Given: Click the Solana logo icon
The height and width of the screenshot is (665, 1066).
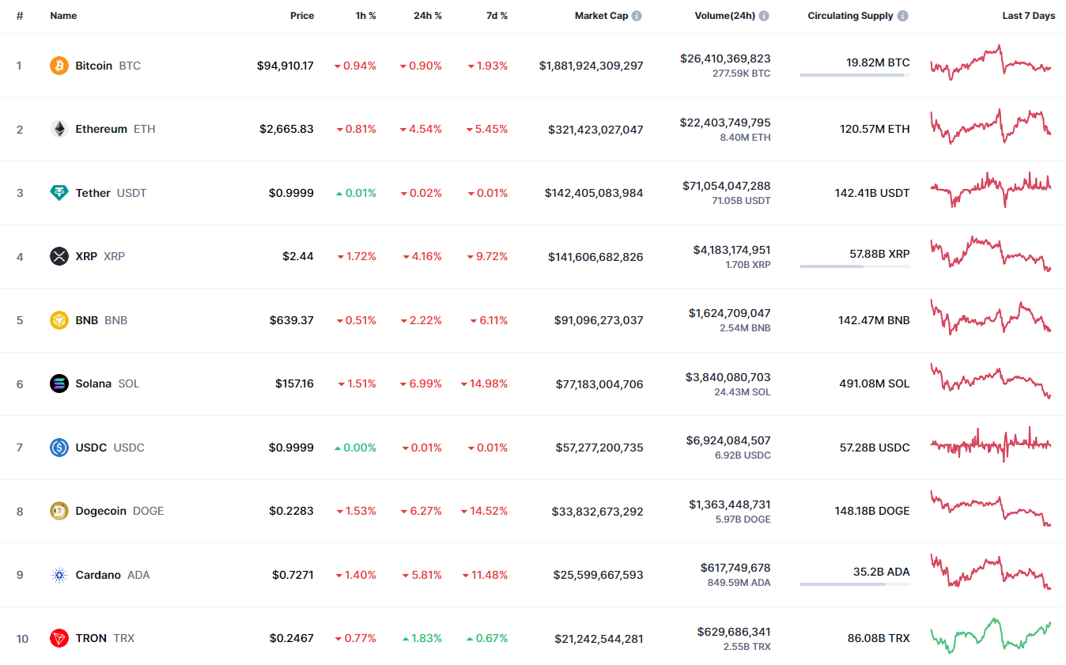Looking at the screenshot, I should (x=59, y=384).
